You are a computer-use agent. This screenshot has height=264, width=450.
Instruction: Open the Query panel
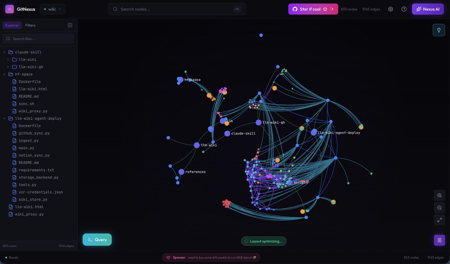point(97,240)
